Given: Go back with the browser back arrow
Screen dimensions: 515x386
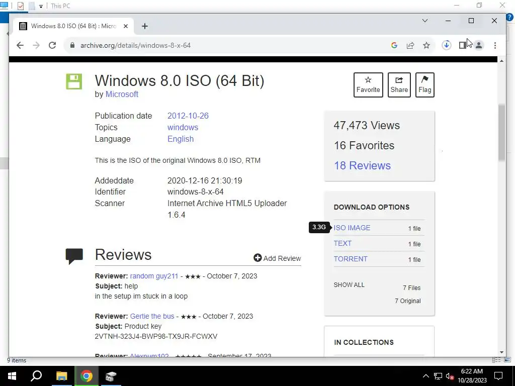Looking at the screenshot, I should coord(20,45).
